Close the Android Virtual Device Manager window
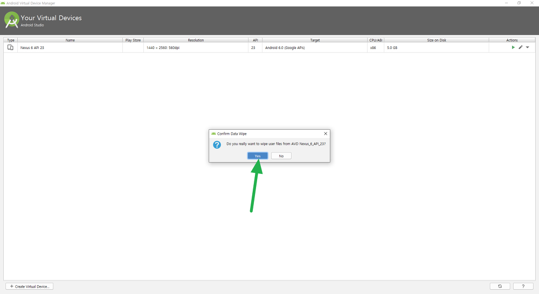The width and height of the screenshot is (539, 294). coord(532,3)
